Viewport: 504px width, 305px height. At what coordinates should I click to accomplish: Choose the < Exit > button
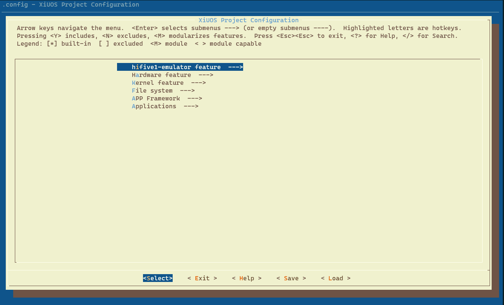(x=202, y=278)
